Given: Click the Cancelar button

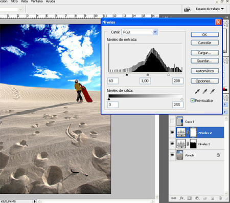Looking at the screenshot, I should pyautogui.click(x=204, y=43).
